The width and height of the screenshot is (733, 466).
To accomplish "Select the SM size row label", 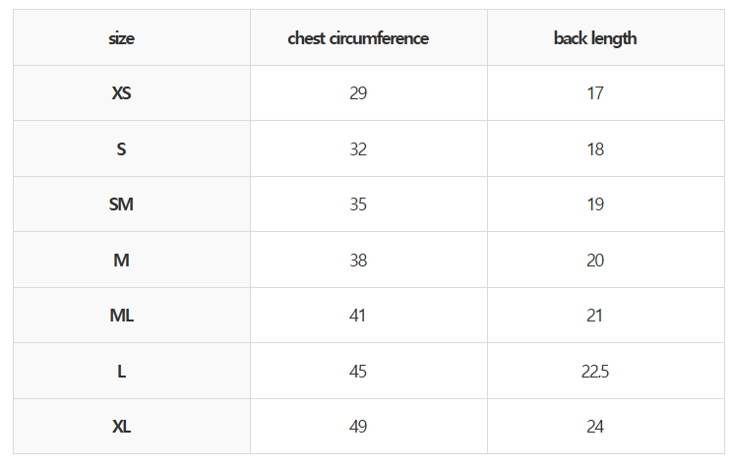I will coord(122,204).
